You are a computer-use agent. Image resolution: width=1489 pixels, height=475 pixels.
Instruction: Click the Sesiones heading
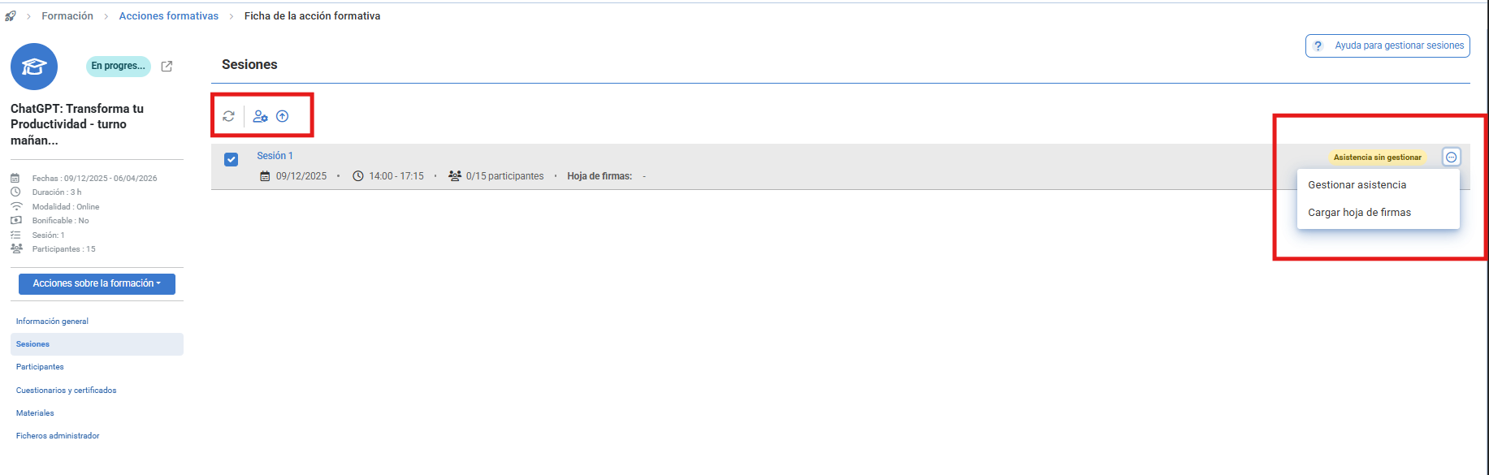tap(249, 64)
